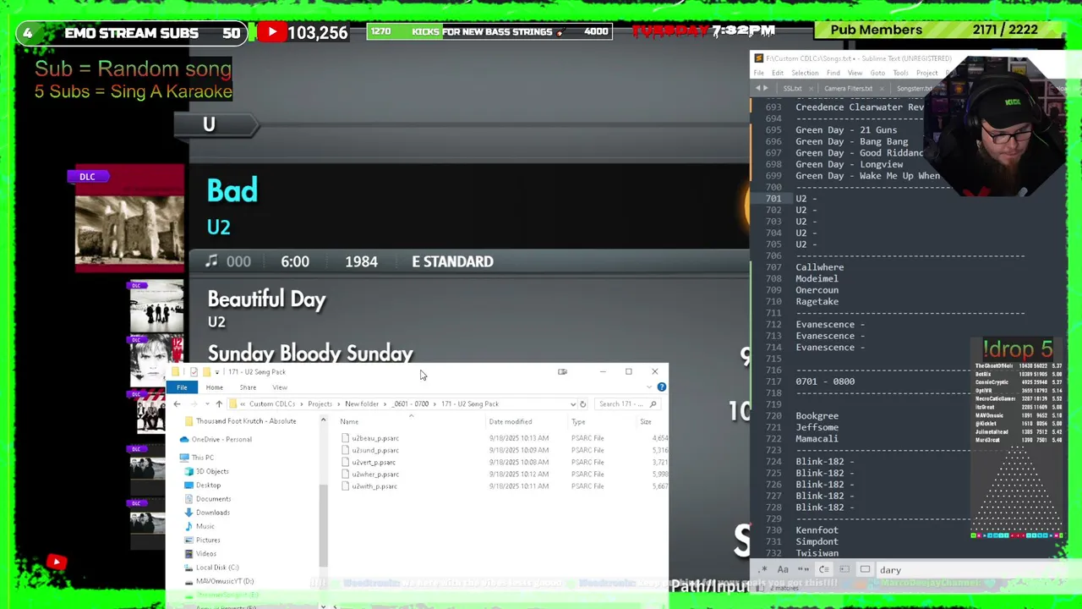This screenshot has height=609, width=1082.
Task: Click 'New folder' in the address breadcrumb
Action: point(362,404)
